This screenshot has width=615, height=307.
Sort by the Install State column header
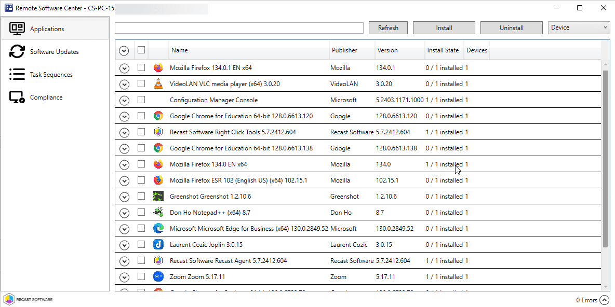coord(445,50)
